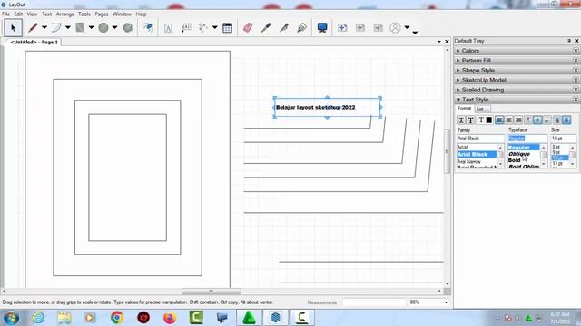Open the text color black swatch

488,120
